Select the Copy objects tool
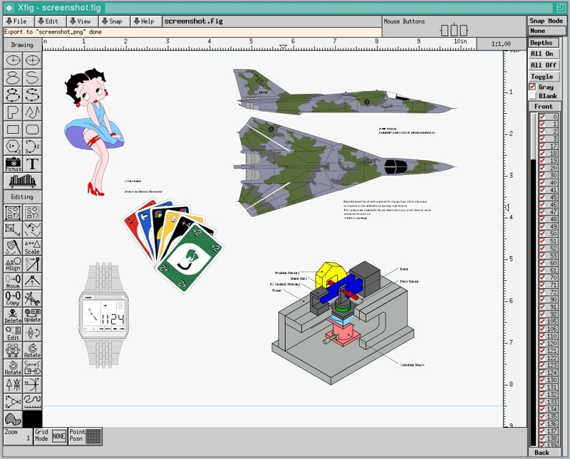 (13, 298)
